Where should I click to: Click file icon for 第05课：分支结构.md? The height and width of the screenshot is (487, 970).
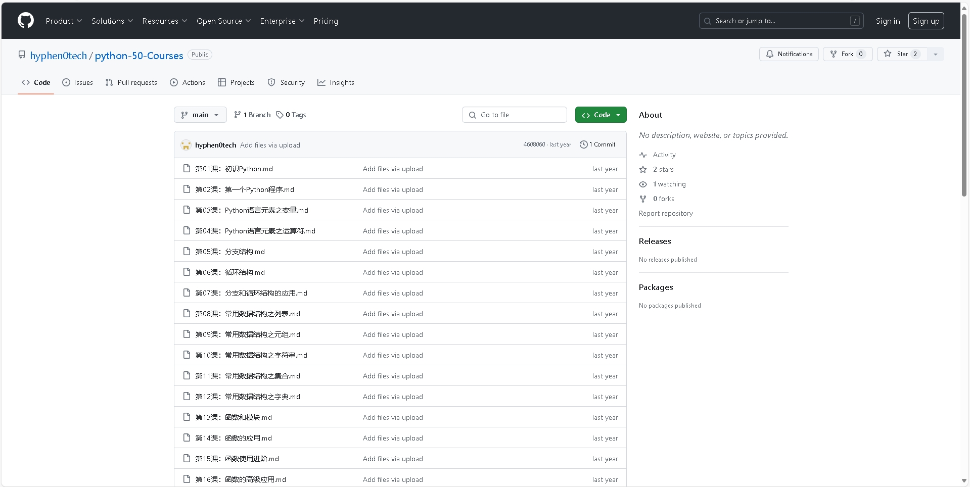(x=187, y=251)
